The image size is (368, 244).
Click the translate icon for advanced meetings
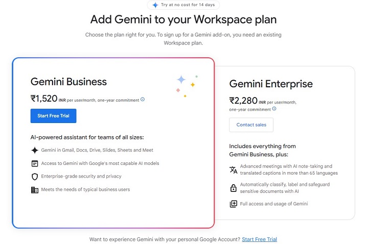coord(233,169)
